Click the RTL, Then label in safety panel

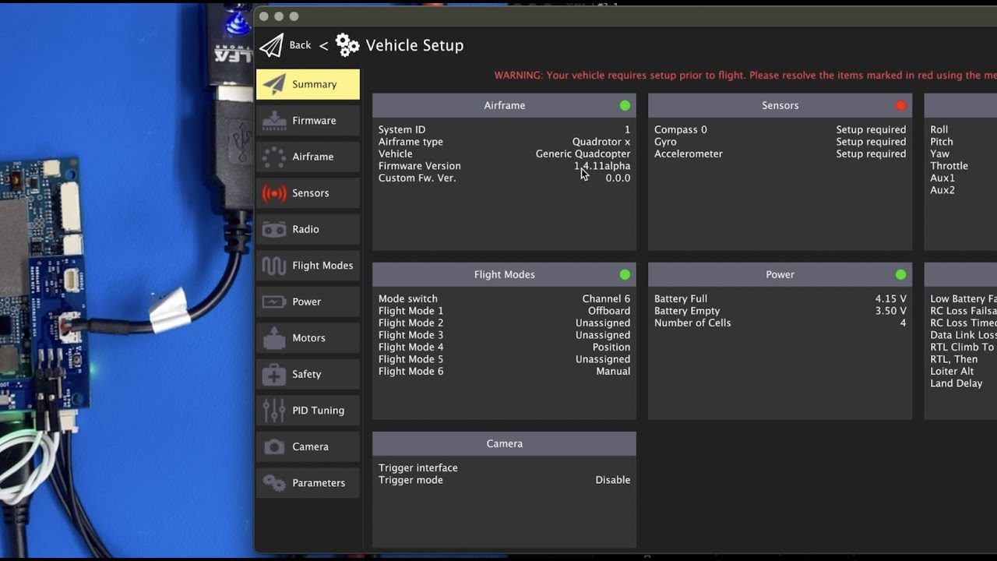coord(953,359)
